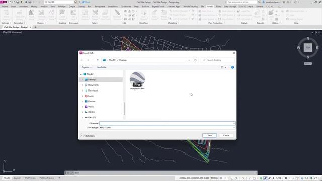Click TOP face of the ViewCube
This screenshot has height=181, width=322.
tap(308, 48)
